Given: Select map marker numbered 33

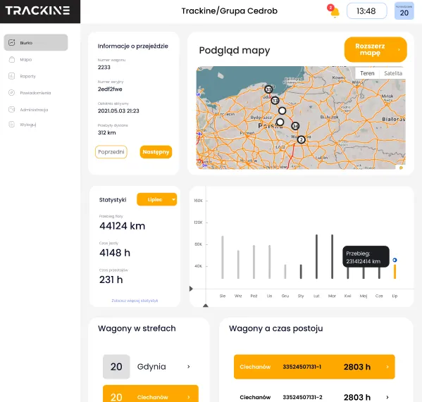Looking at the screenshot, I should click(x=268, y=89).
